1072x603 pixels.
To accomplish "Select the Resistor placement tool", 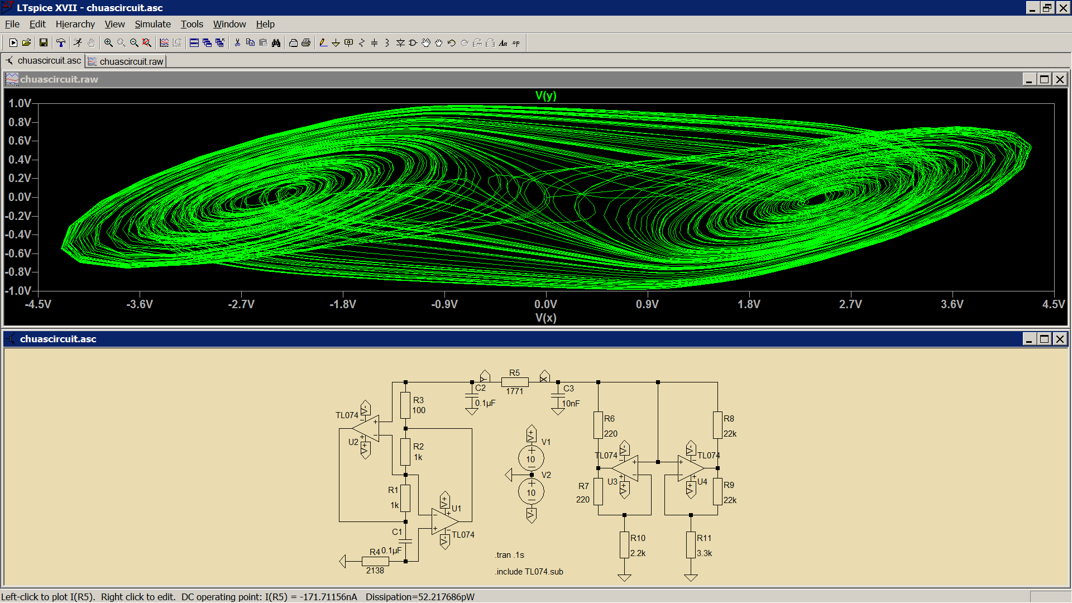I will 362,42.
